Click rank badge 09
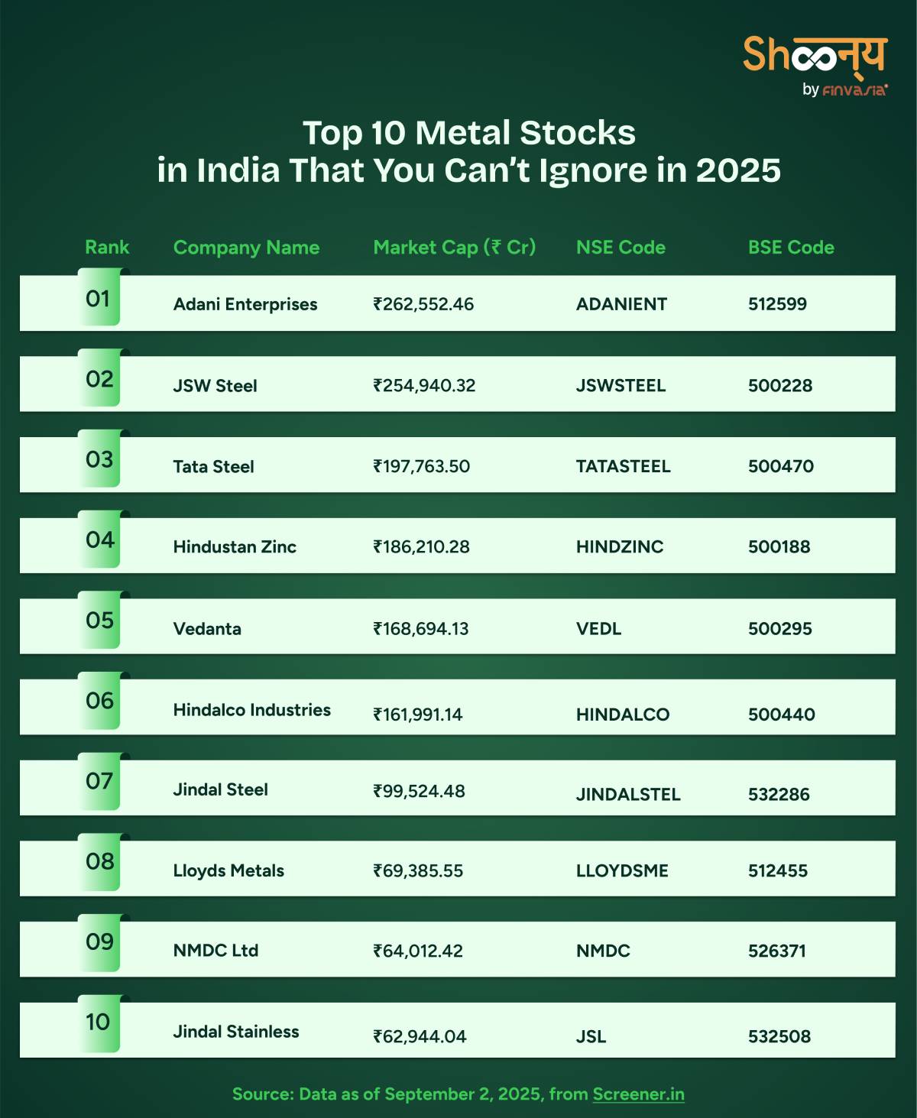917x1118 pixels. (x=99, y=941)
